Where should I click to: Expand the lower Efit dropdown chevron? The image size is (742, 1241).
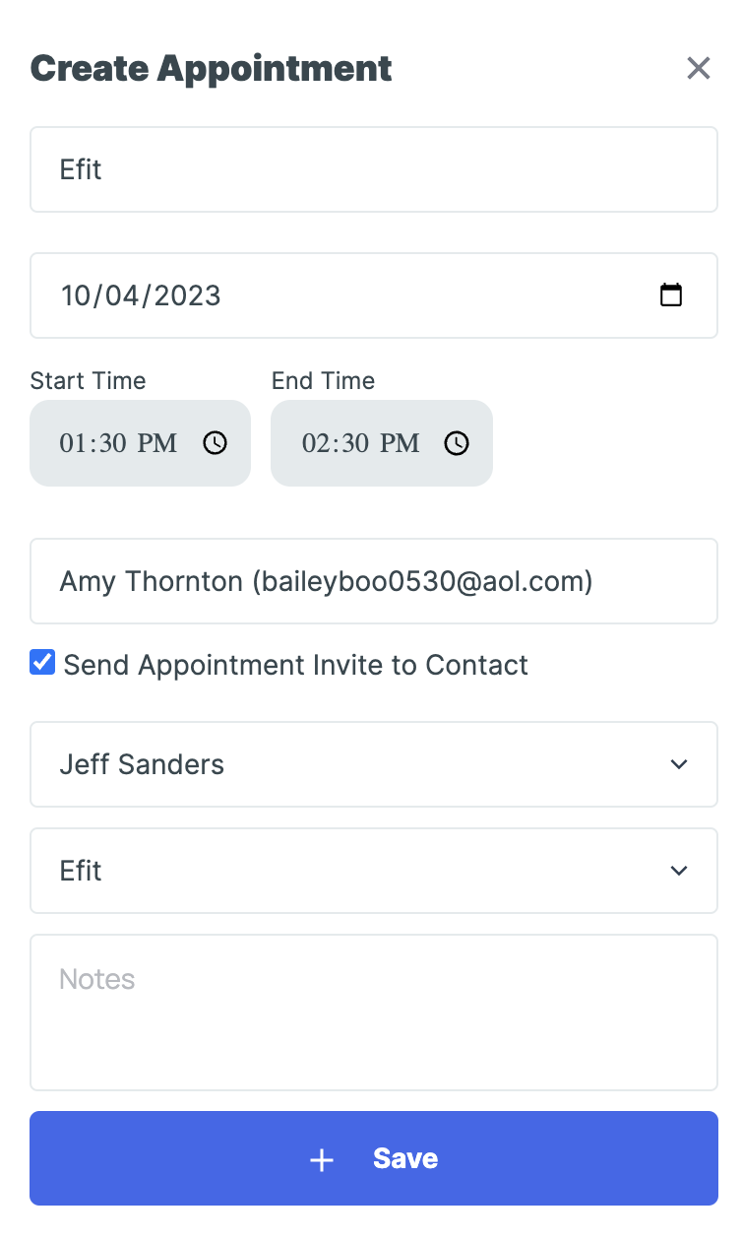[x=678, y=871]
